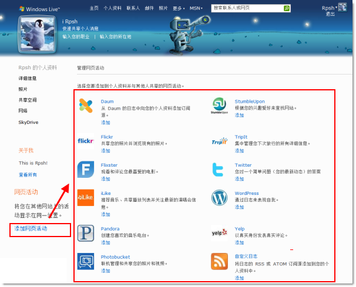Click 添加 under Twitter
Viewport: 356px width, 287px height.
(239, 179)
